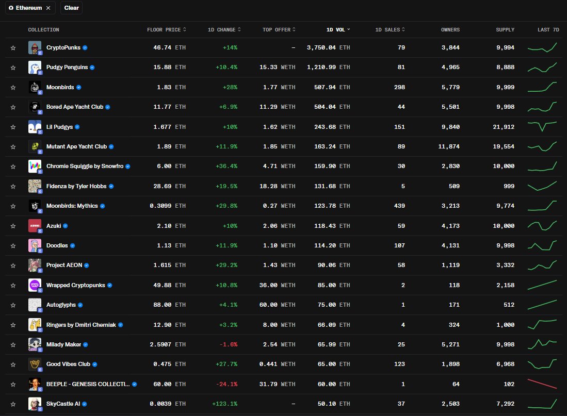Click the BEEPLE Genesis Collection avatar
The width and height of the screenshot is (567, 416).
pos(35,384)
